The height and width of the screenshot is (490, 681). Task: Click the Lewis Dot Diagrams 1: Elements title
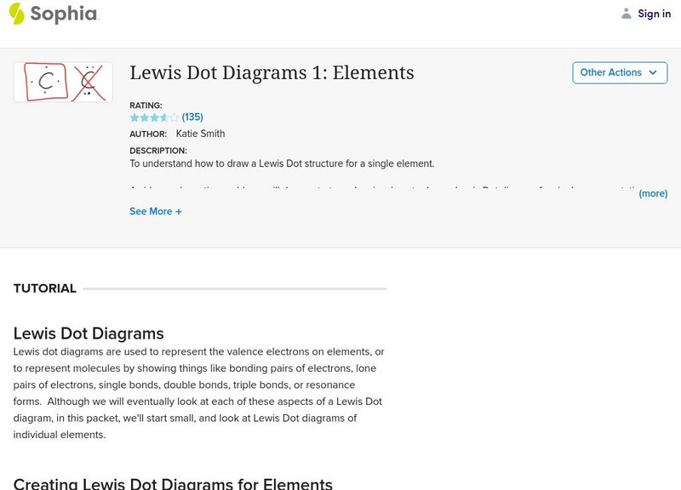coord(271,74)
